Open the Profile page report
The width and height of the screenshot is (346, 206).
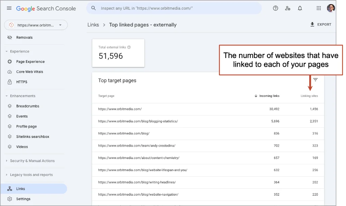tap(27, 127)
